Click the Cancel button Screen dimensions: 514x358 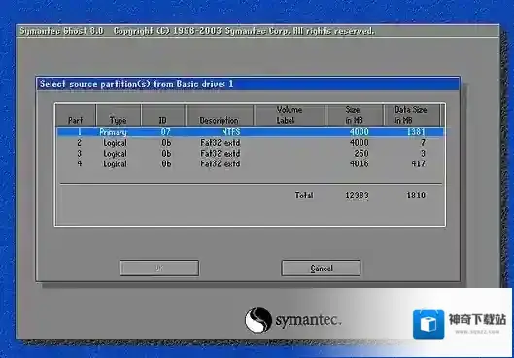pos(321,268)
